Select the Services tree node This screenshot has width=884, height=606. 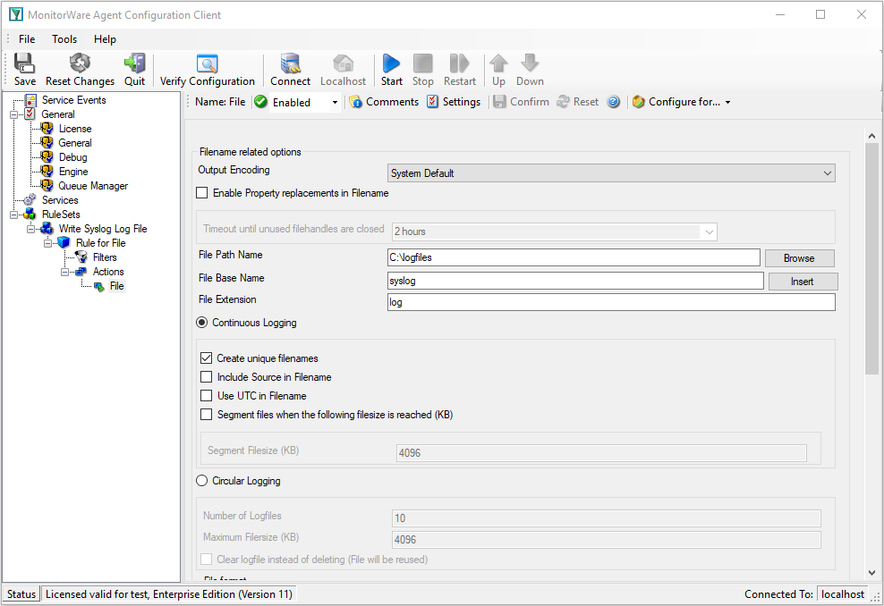60,200
